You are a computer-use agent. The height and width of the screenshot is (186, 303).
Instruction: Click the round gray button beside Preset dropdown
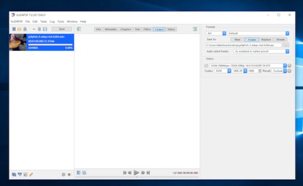coord(289,71)
